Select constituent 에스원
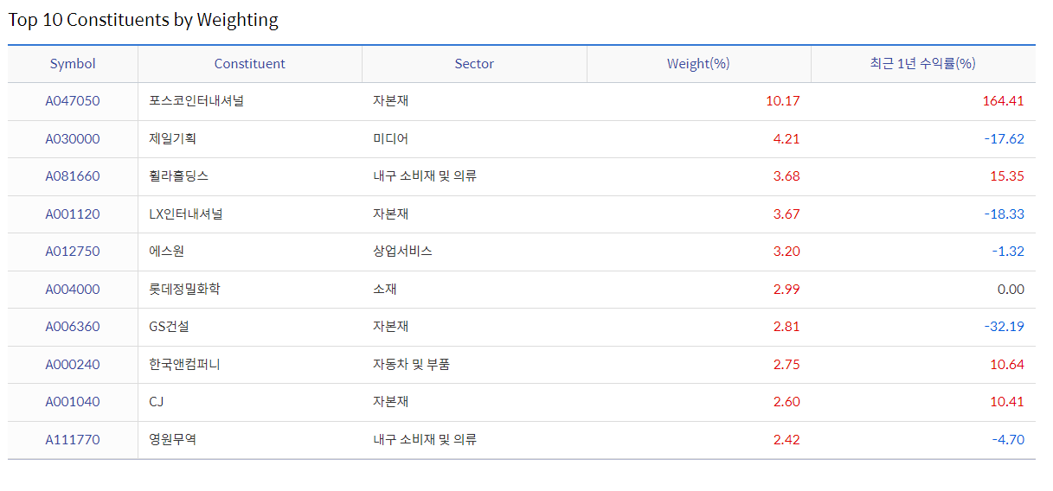 (x=166, y=252)
